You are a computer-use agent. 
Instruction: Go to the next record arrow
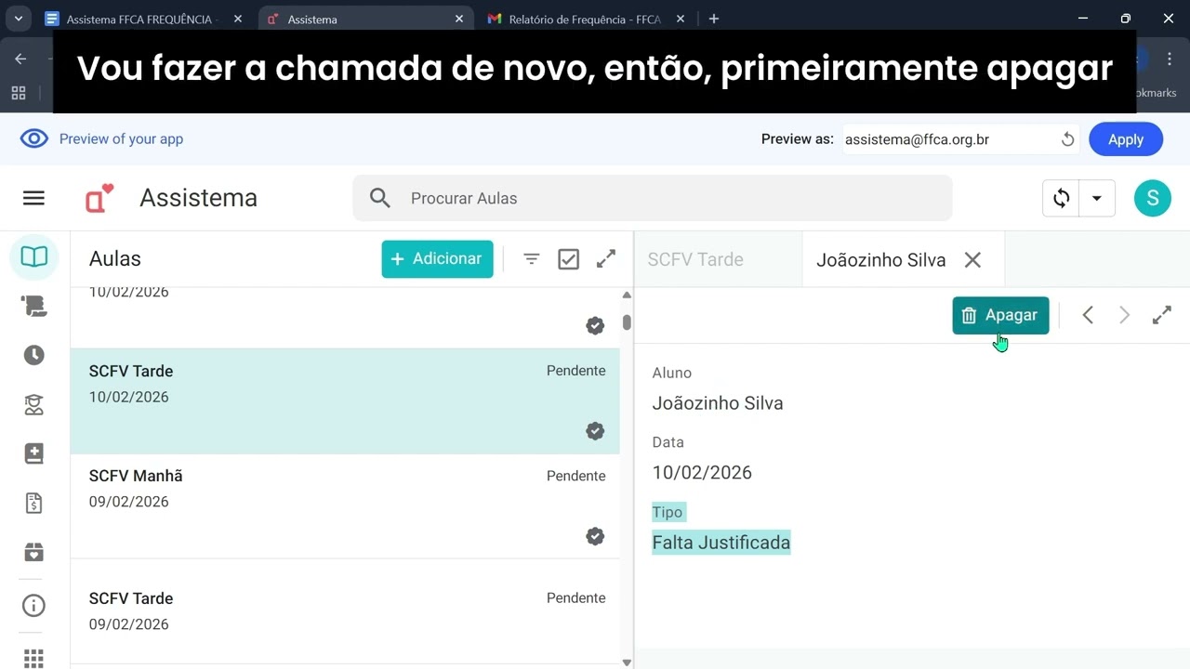point(1124,315)
